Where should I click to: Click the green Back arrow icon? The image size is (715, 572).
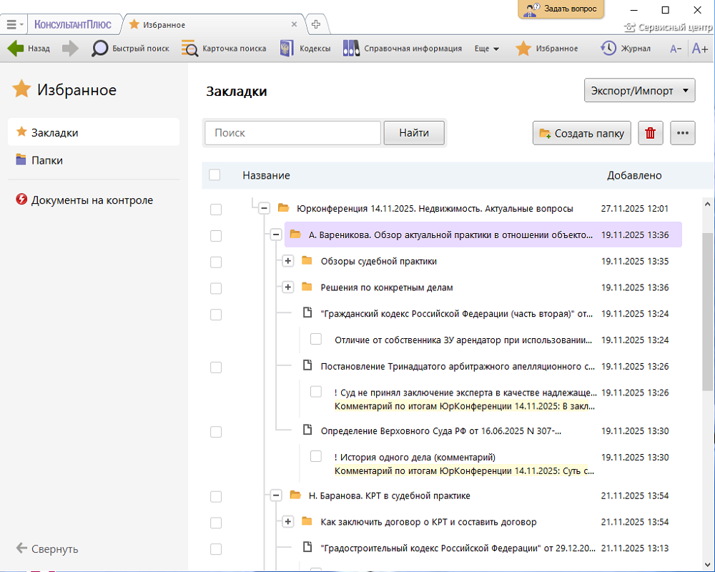pos(16,49)
